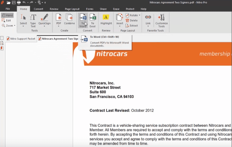Activate the Type Text tool

pos(33,21)
